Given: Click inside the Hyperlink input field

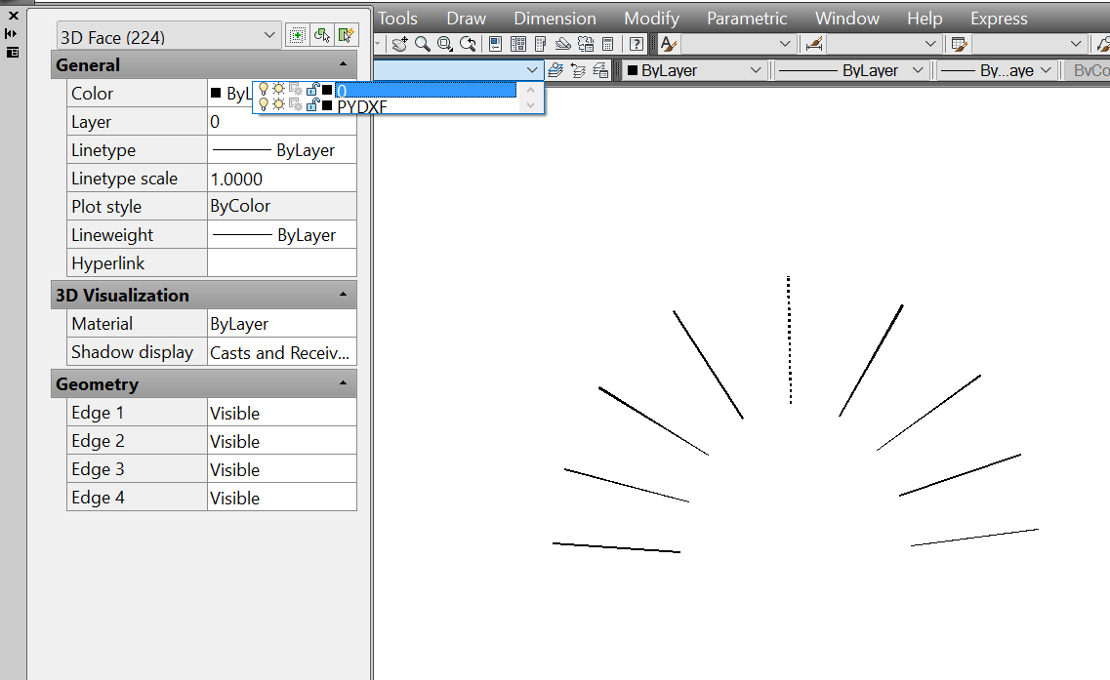Looking at the screenshot, I should tap(281, 262).
